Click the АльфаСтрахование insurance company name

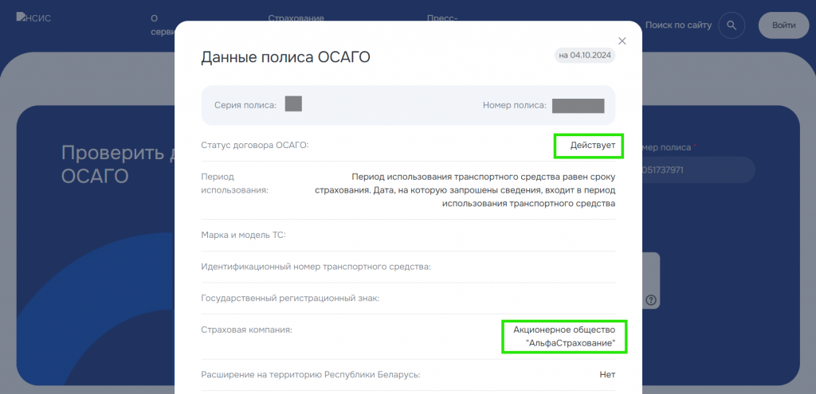564,336
